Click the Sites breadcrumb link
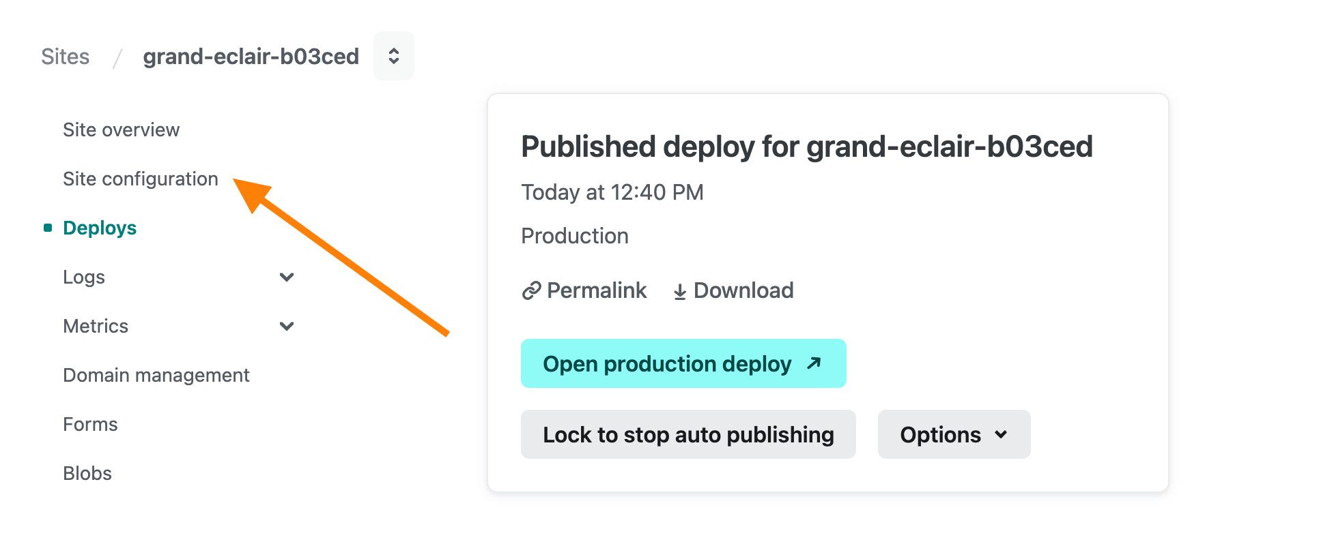The width and height of the screenshot is (1319, 559). (65, 57)
